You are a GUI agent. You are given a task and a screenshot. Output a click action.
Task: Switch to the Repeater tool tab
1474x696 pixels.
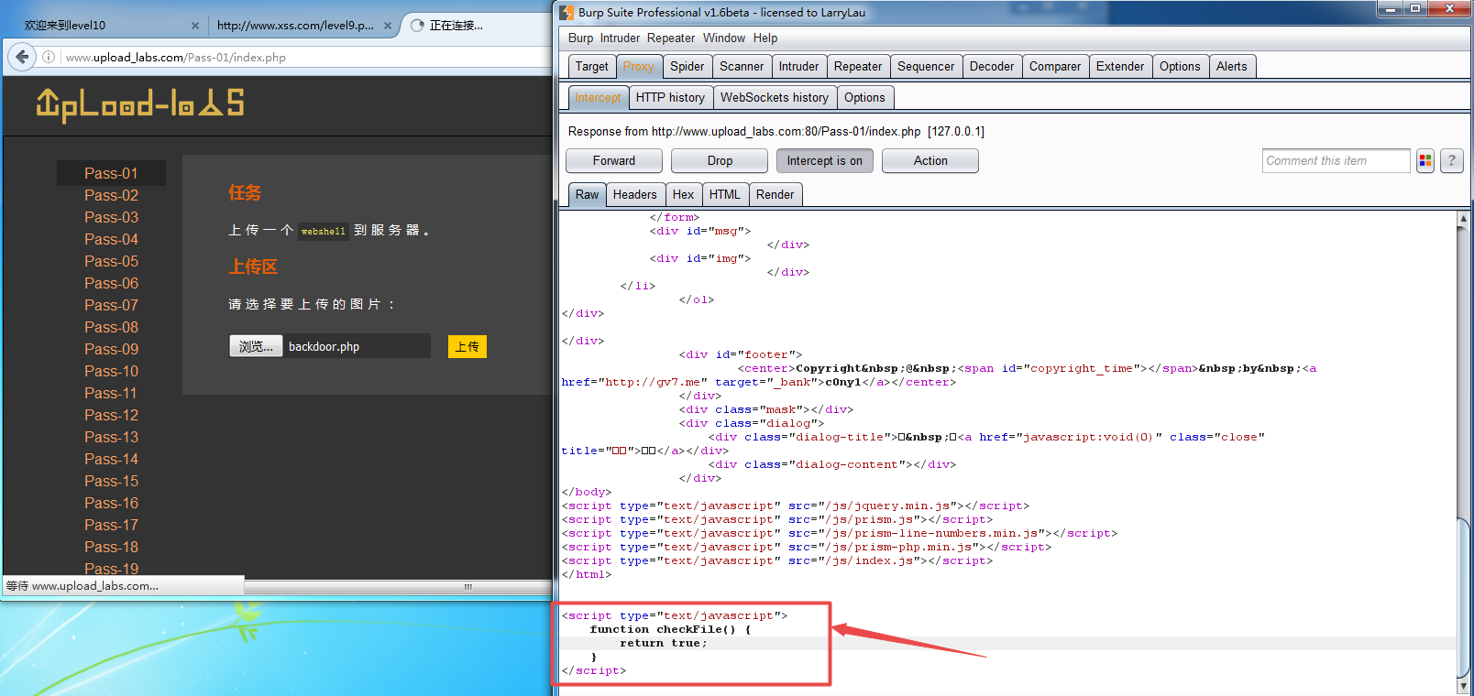[x=858, y=67]
